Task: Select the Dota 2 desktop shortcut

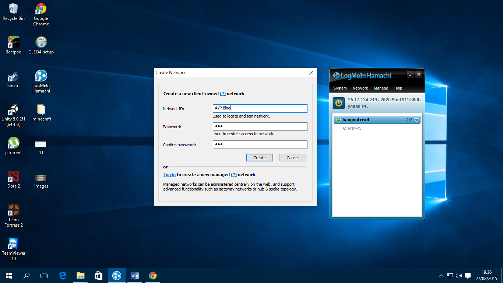Action: pyautogui.click(x=13, y=177)
